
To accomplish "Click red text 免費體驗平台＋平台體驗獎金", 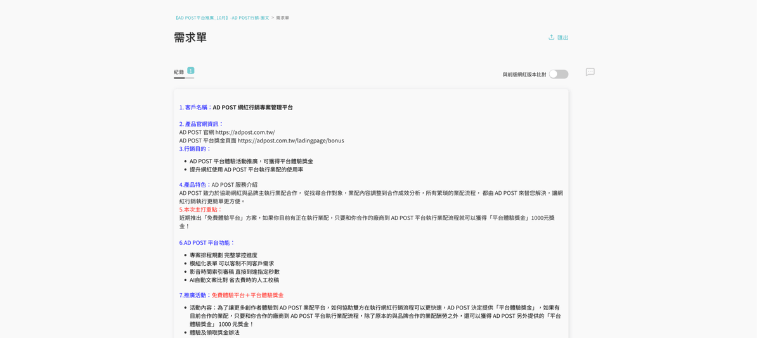I will [249, 296].
